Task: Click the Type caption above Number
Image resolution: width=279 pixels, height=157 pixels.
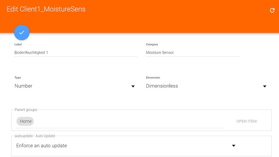Action: click(x=18, y=77)
